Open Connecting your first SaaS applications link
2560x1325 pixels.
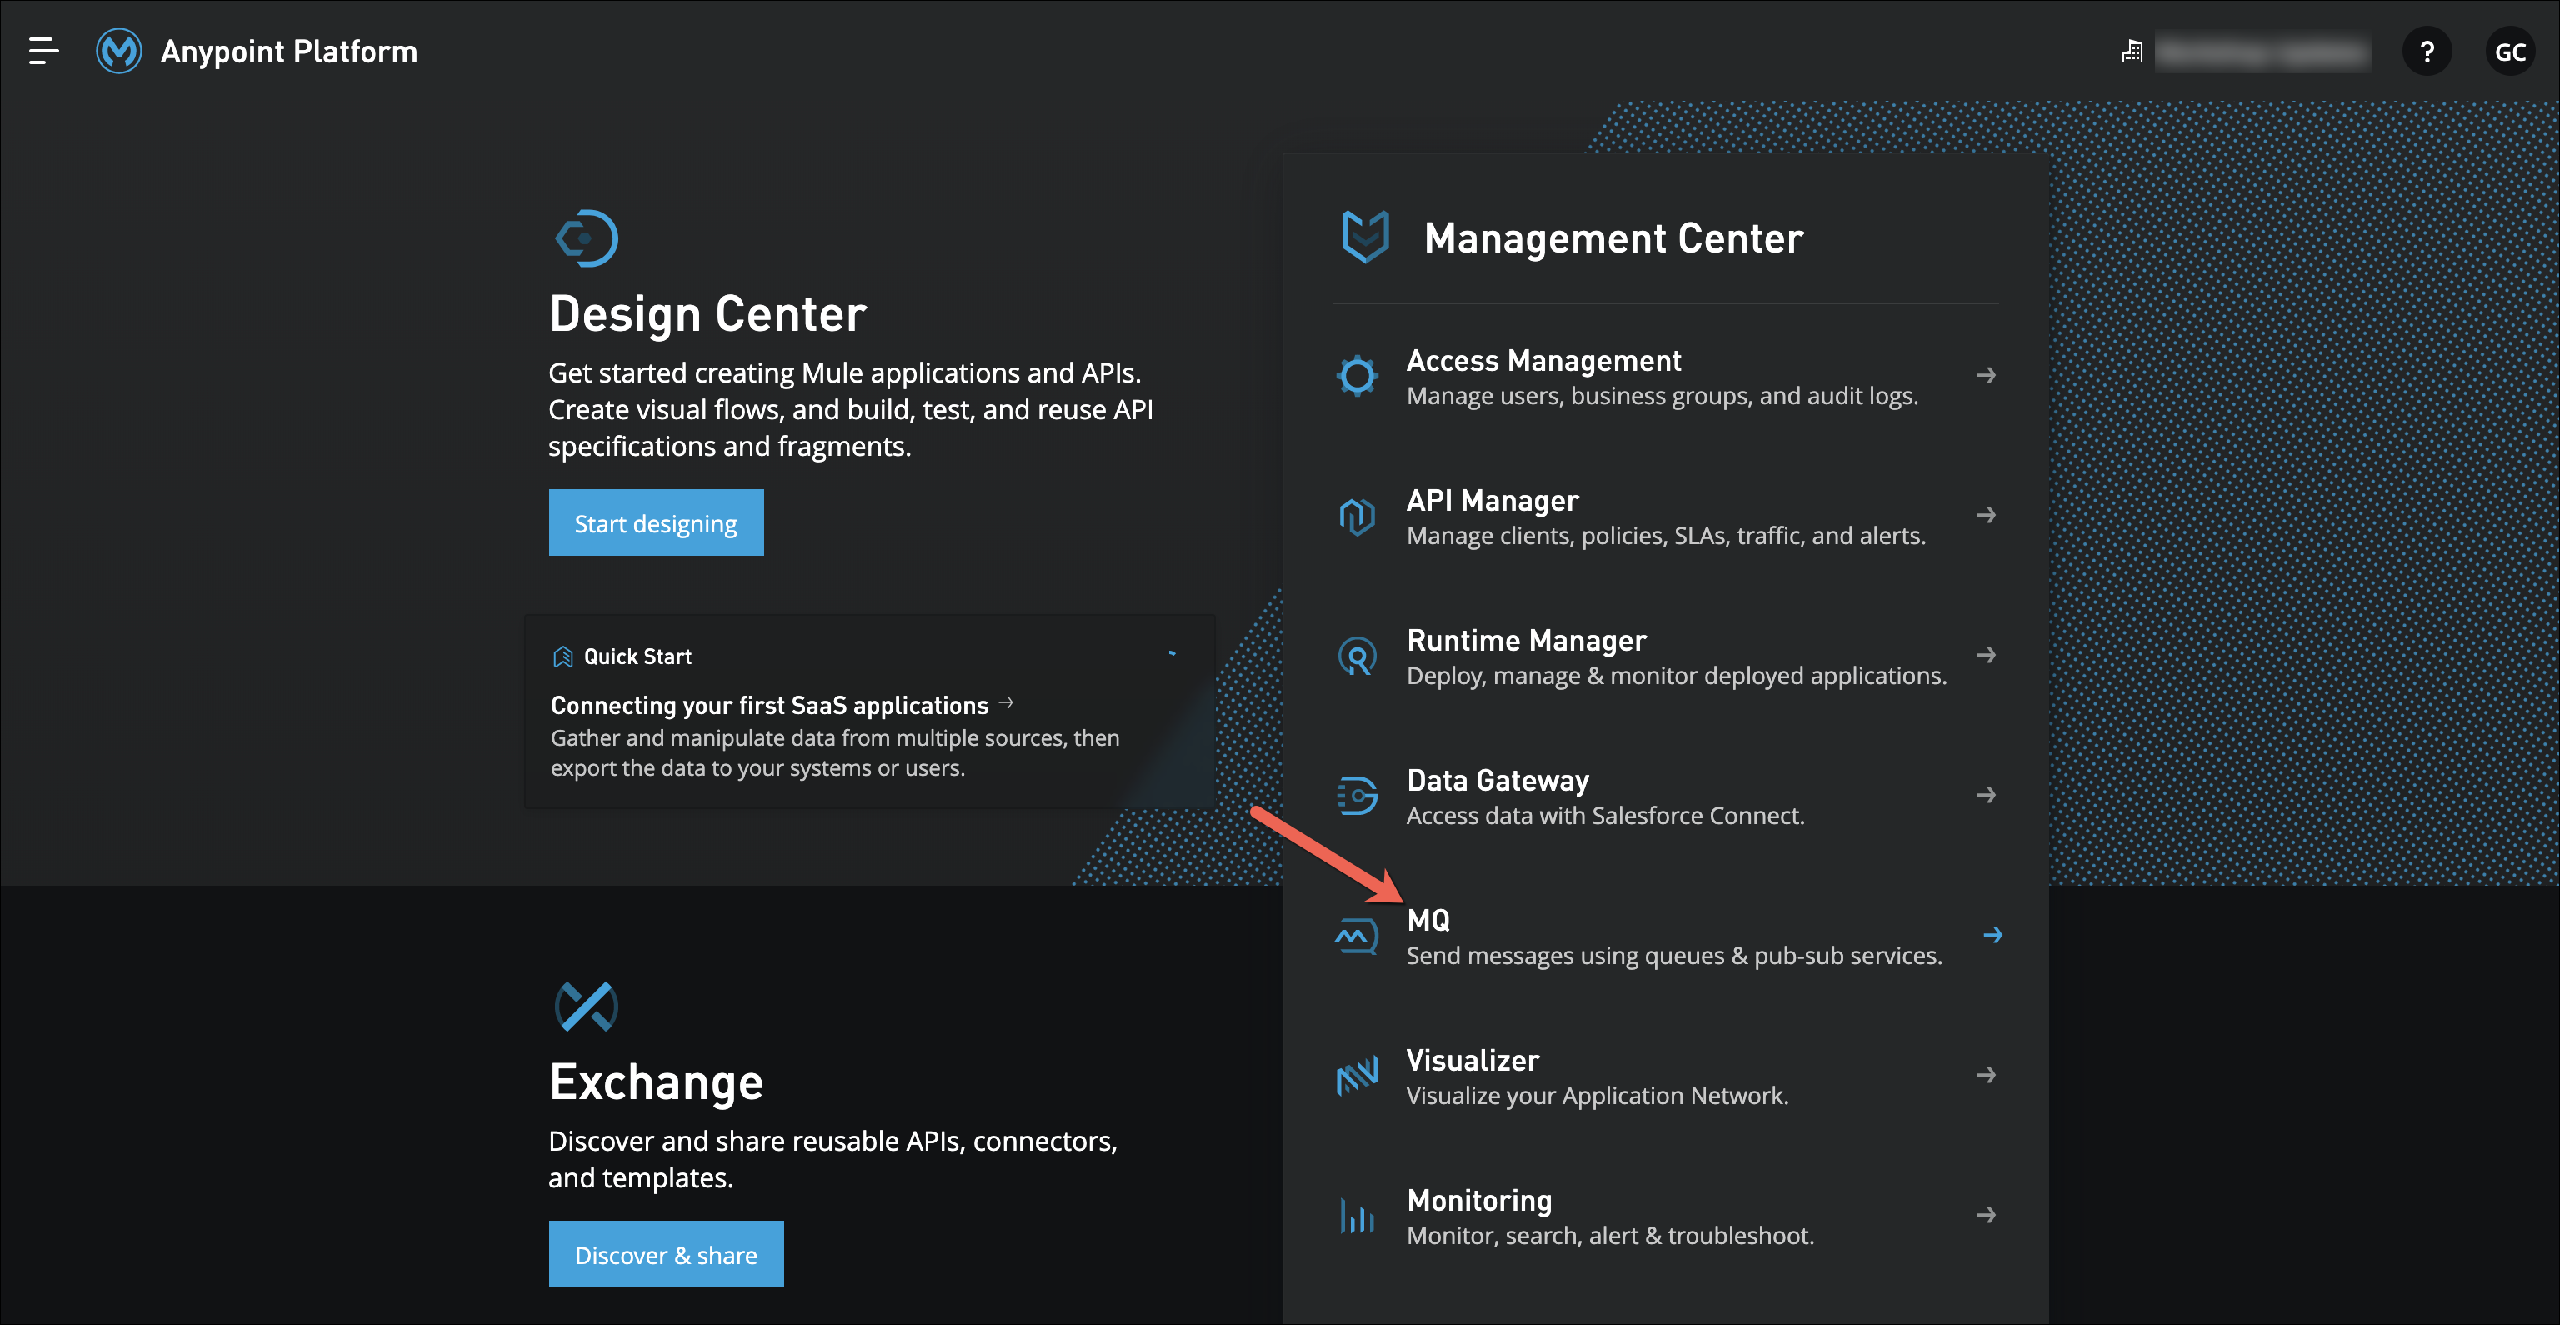(769, 706)
